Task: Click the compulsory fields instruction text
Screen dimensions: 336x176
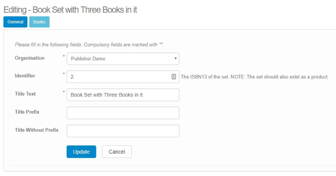Action: coord(89,44)
